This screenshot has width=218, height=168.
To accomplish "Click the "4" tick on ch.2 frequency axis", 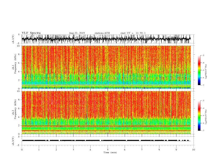I will point(19,117).
